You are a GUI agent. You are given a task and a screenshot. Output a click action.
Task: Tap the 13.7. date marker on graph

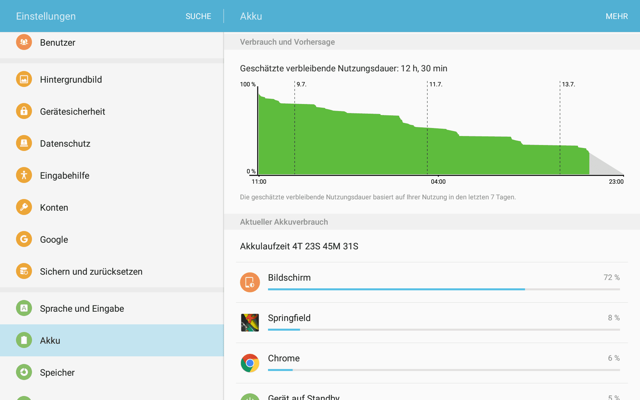[568, 84]
